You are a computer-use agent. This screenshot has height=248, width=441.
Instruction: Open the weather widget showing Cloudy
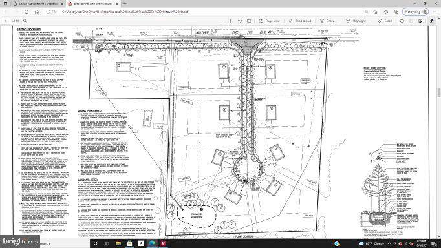click(372, 243)
